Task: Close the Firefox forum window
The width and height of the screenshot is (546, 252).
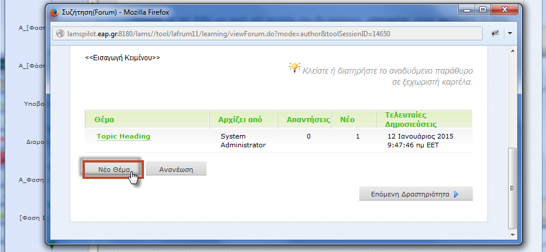Action: 504,10
